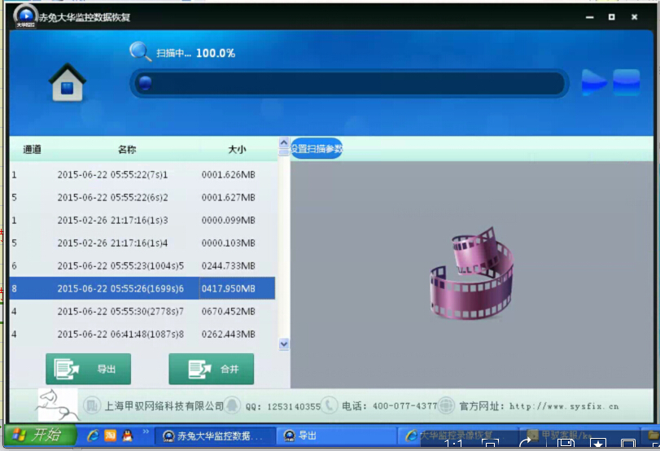660x451 pixels.
Task: Click the horse company logo
Action: 58,405
